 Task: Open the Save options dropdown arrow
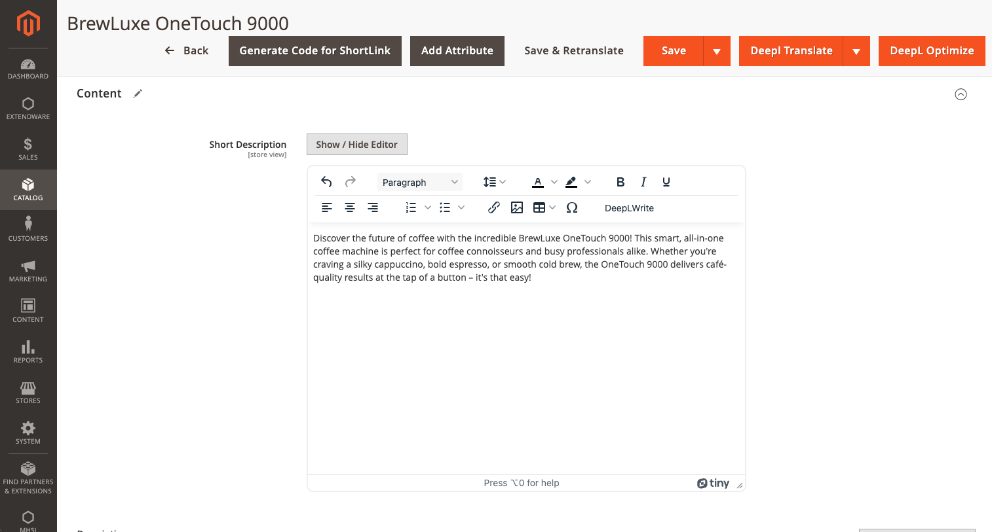(x=717, y=51)
